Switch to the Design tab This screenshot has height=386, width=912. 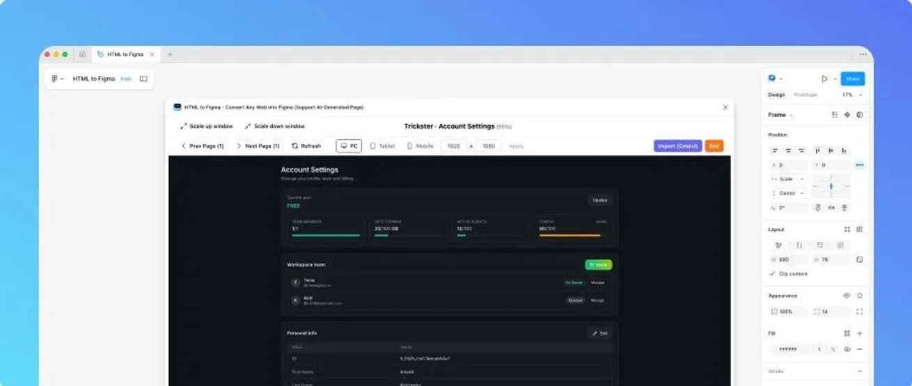776,95
